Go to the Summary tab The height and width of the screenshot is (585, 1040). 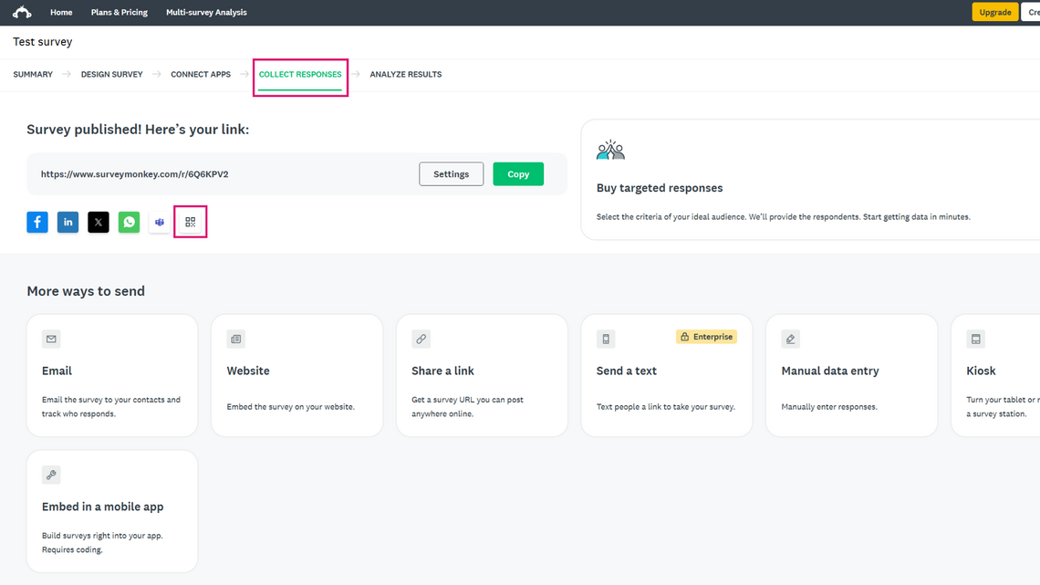33,74
